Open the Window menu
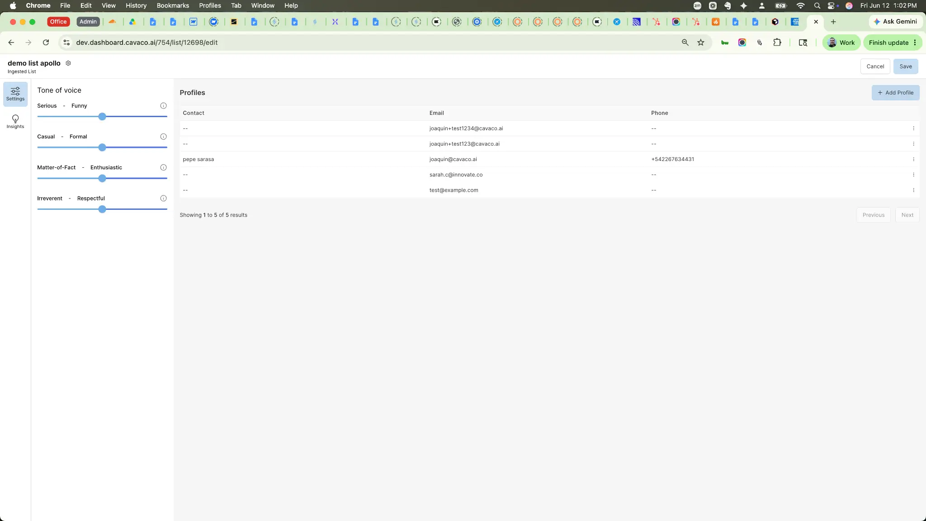 [263, 5]
